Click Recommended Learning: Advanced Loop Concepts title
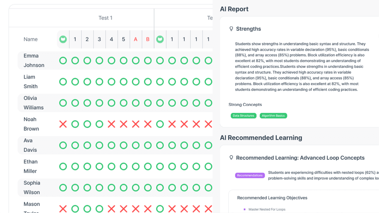 click(300, 158)
